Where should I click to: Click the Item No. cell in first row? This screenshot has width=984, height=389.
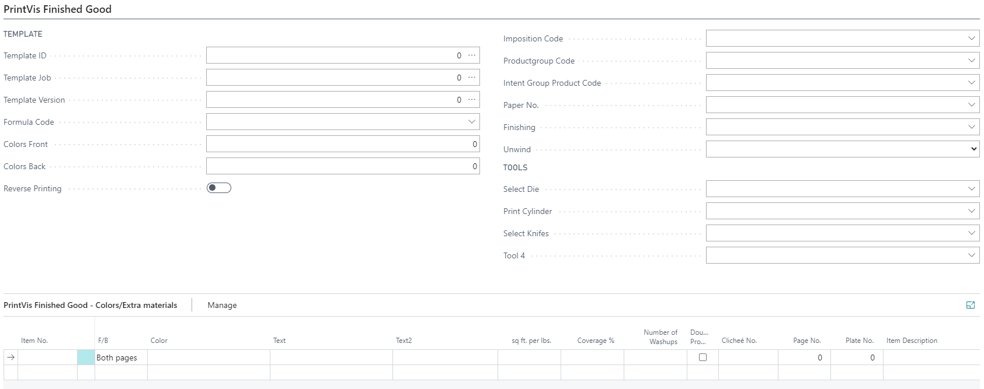(47, 358)
